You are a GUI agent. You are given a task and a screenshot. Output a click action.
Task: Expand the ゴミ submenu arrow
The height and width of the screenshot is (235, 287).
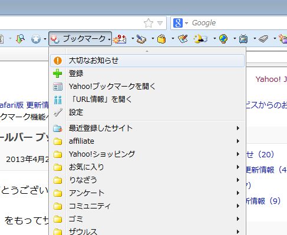tap(238, 219)
